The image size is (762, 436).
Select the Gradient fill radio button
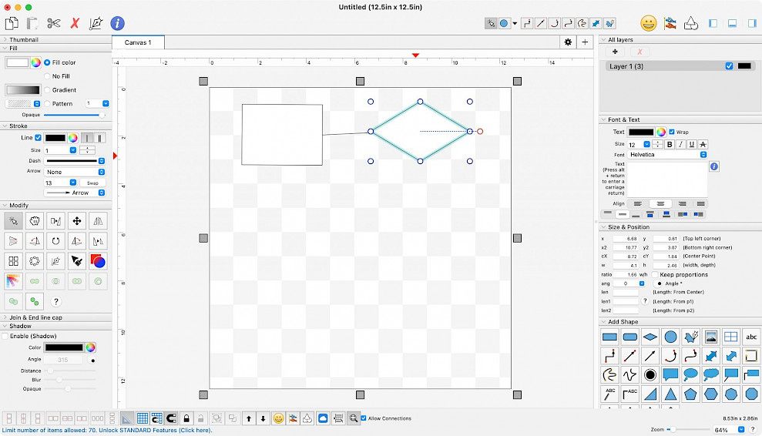pyautogui.click(x=47, y=90)
